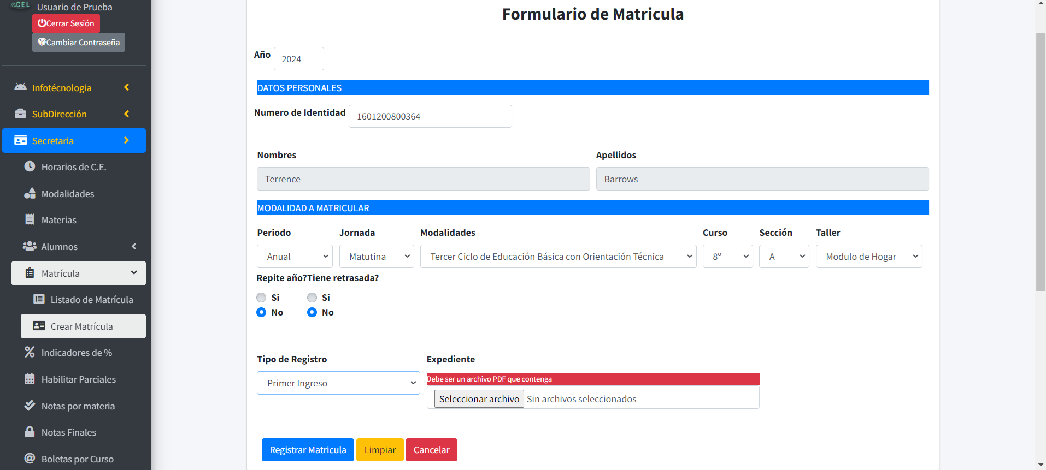Open Habilitar Parciales menu item
This screenshot has width=1046, height=470.
(x=79, y=379)
